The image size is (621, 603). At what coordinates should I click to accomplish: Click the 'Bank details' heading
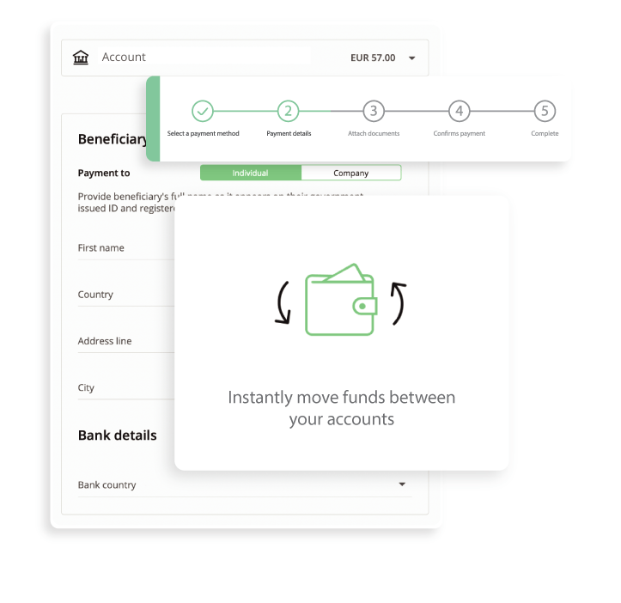117,435
